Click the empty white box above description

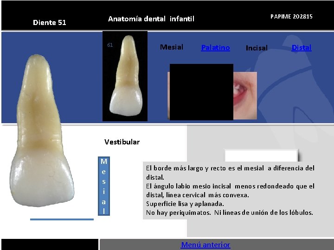pos(261,156)
